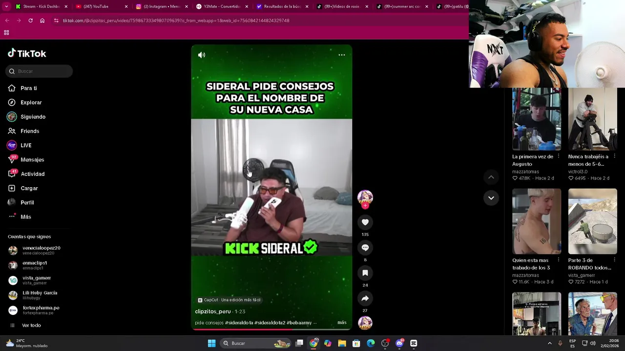Image resolution: width=625 pixels, height=351 pixels.
Task: Expand video caption with más
Action: coord(342,323)
